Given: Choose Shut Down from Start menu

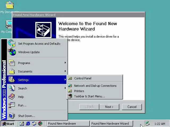Looking at the screenshot, I should [x=37, y=116].
